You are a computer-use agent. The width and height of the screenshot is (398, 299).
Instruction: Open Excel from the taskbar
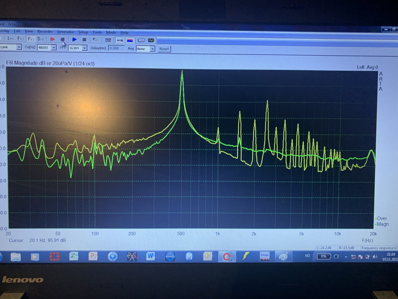pos(74,256)
